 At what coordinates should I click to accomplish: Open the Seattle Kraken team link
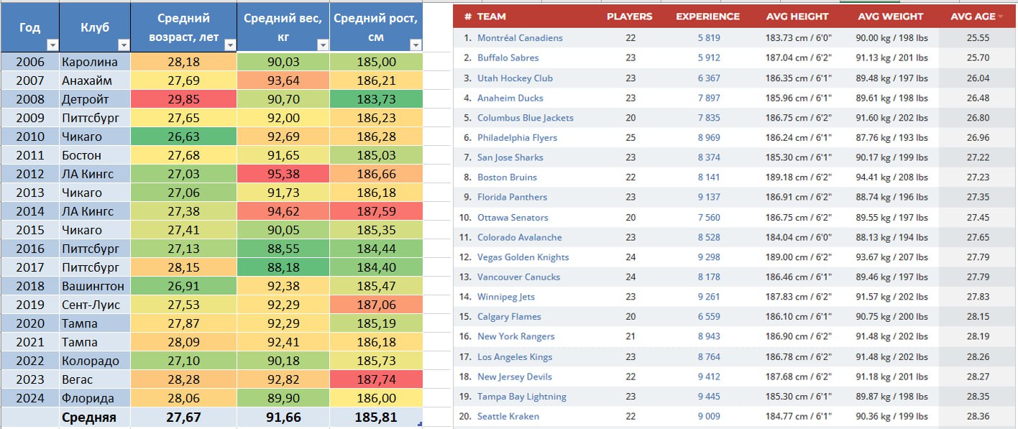(x=508, y=417)
